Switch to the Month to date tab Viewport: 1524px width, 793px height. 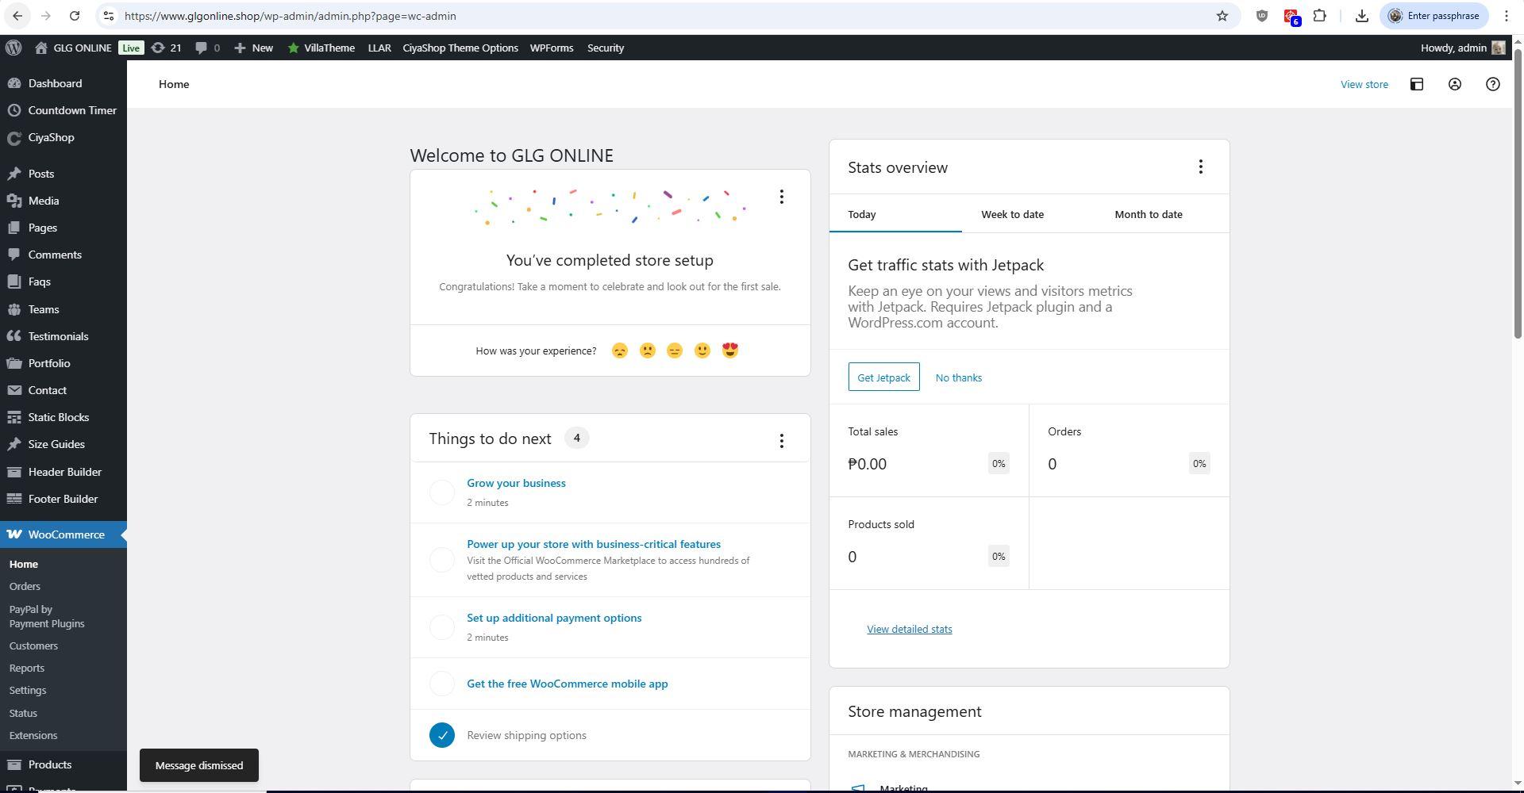coord(1149,214)
